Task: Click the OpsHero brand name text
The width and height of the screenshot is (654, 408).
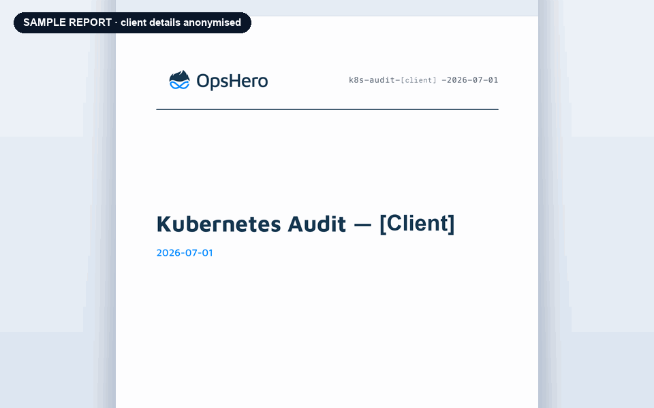Action: click(232, 81)
